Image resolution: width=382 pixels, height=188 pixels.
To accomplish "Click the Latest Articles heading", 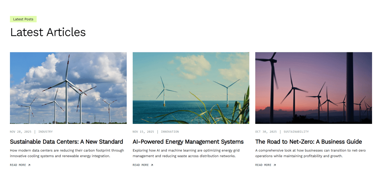I will [48, 32].
